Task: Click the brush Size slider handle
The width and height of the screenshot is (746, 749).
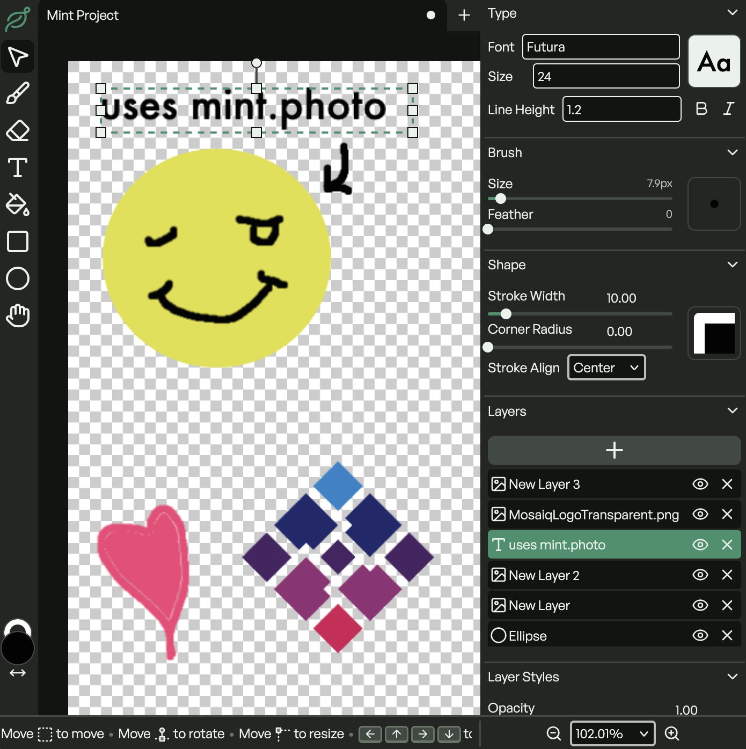Action: pos(501,199)
